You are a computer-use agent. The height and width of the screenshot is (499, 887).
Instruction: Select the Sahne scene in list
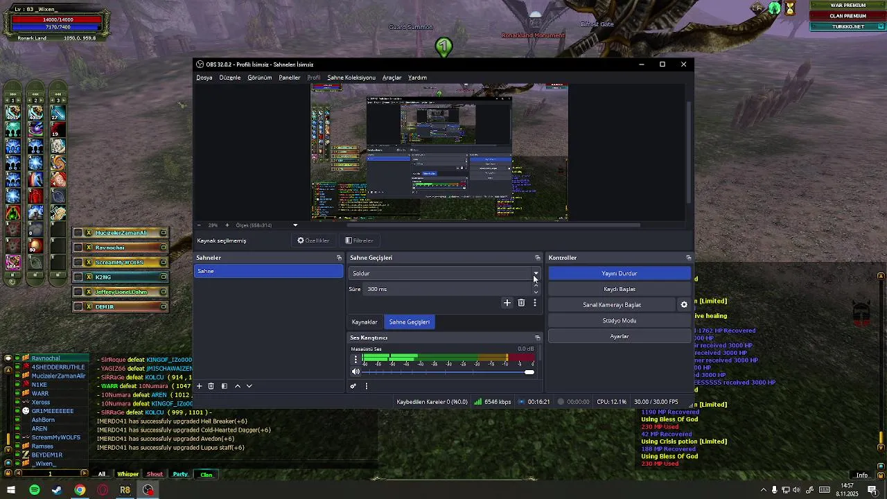point(269,271)
